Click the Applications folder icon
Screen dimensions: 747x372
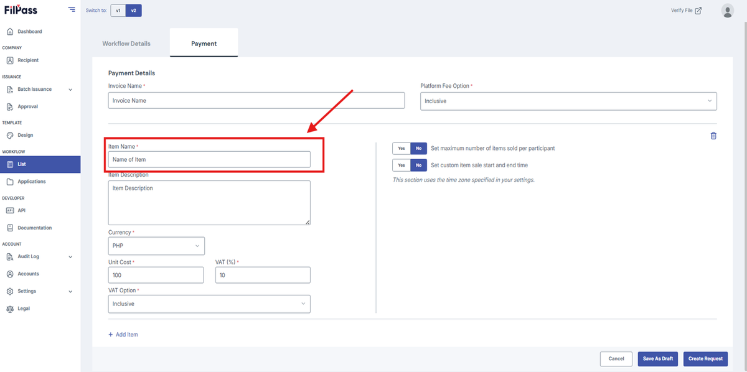[10, 182]
